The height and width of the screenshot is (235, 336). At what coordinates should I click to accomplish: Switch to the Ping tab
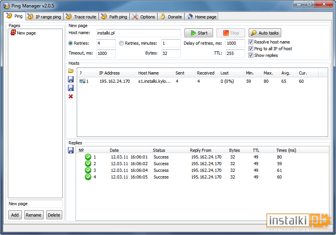click(14, 16)
